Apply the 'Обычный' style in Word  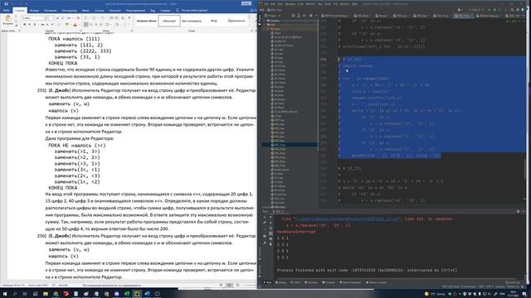(x=169, y=21)
